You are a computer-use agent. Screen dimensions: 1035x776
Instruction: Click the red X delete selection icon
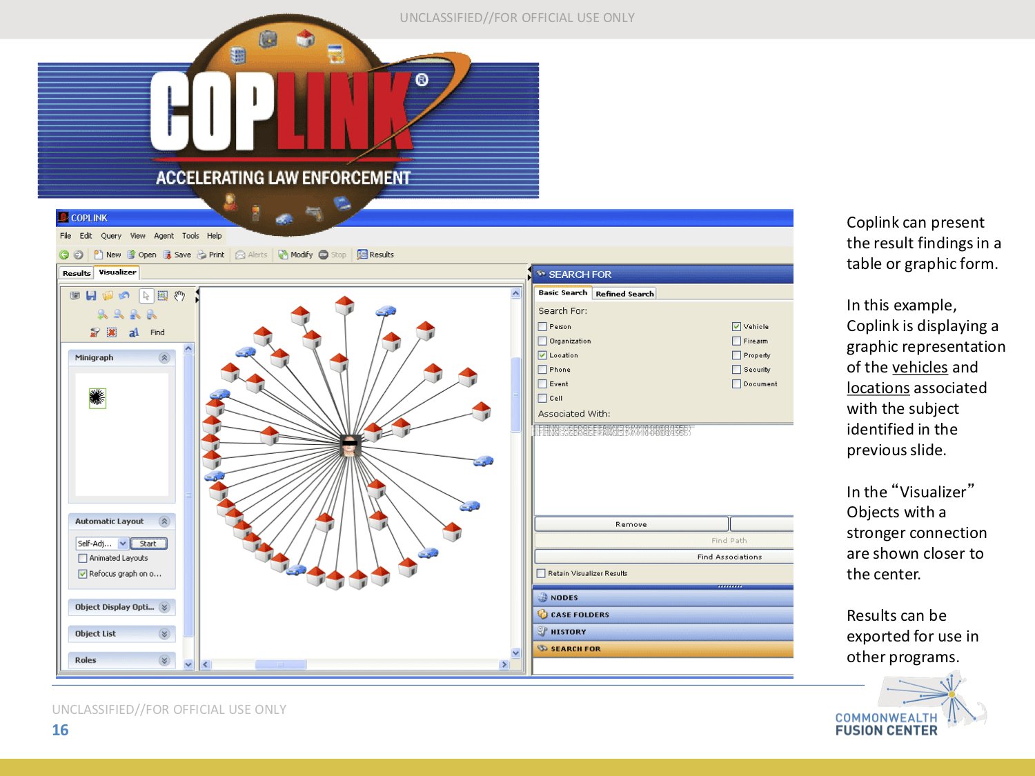112,332
